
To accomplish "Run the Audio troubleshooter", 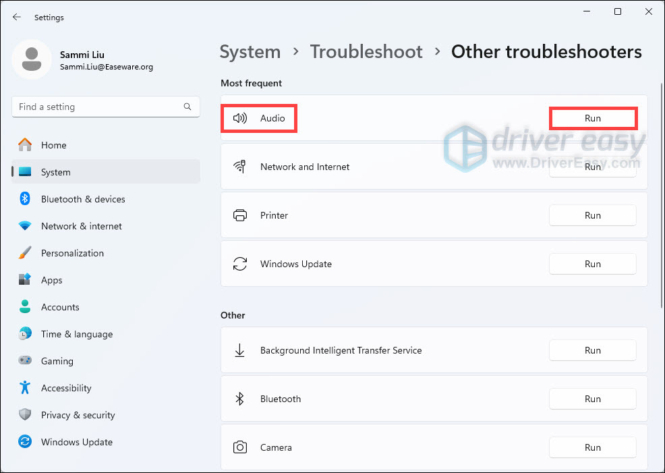I will (x=592, y=118).
